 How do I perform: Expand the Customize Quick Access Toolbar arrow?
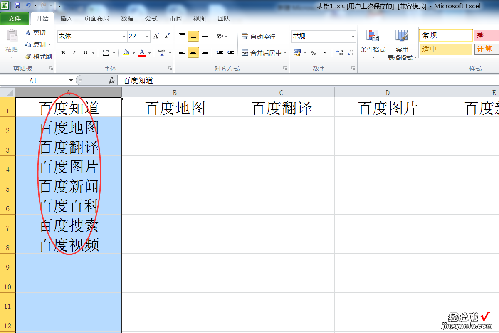tap(59, 6)
